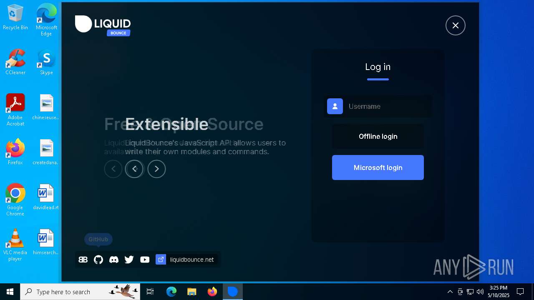
Task: Open Firefox from the taskbar
Action: tap(212, 292)
